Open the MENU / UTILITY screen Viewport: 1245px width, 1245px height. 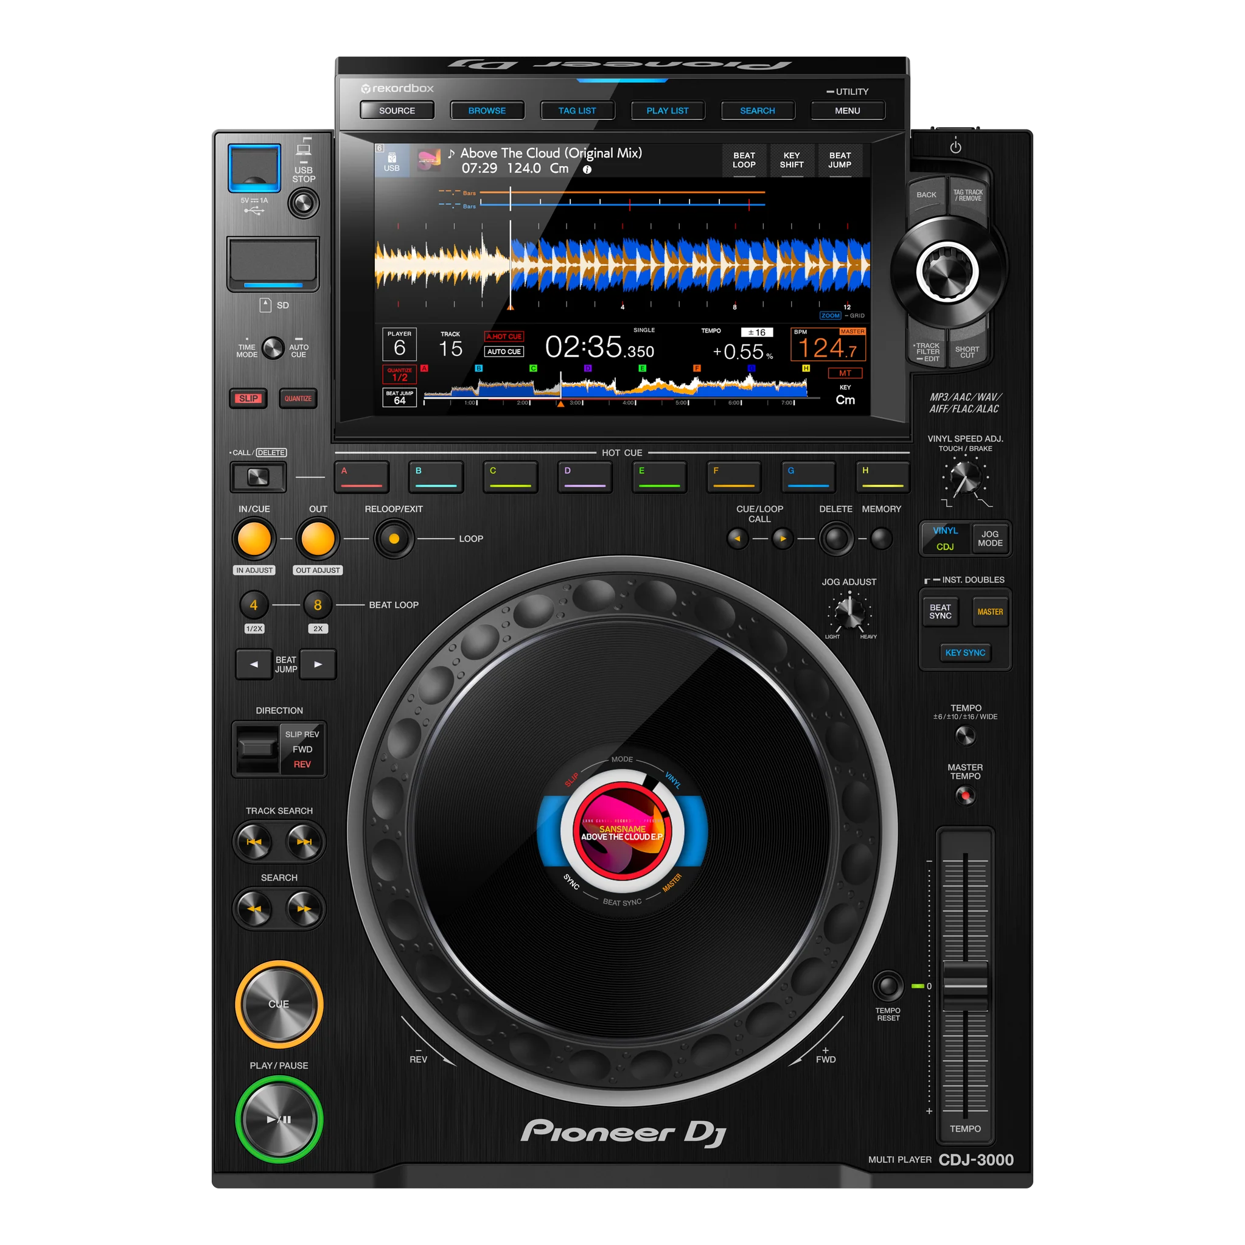[x=848, y=111]
